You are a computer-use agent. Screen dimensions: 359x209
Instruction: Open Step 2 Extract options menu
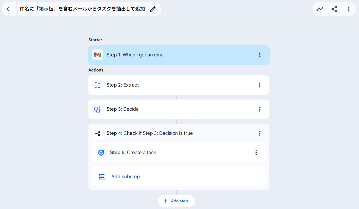tap(259, 85)
